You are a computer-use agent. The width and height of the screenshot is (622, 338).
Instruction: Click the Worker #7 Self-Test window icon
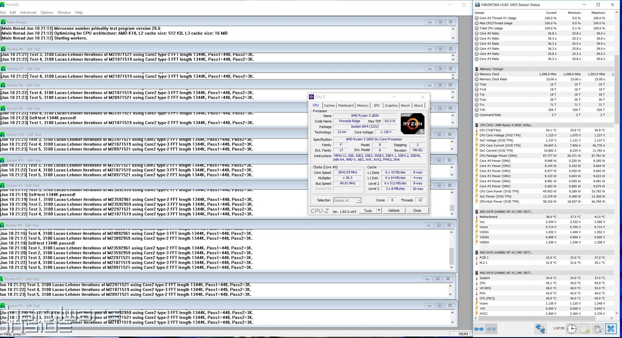click(3, 69)
